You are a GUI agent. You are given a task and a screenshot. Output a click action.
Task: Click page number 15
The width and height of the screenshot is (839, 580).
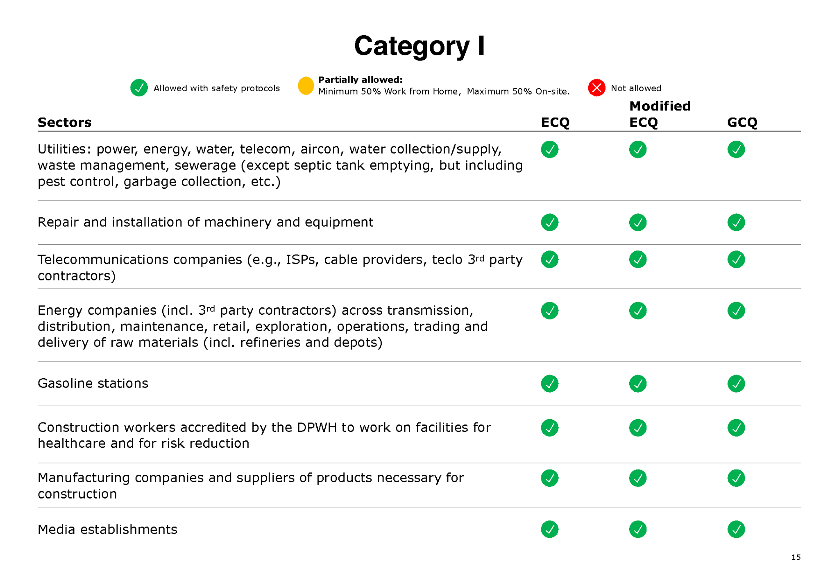[796, 557]
